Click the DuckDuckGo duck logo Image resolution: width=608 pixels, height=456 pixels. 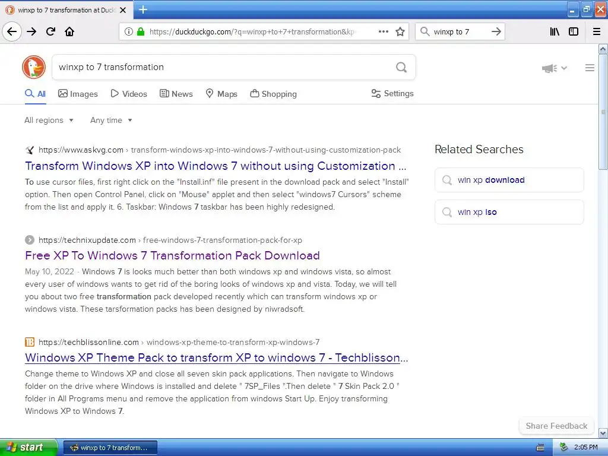(x=34, y=67)
